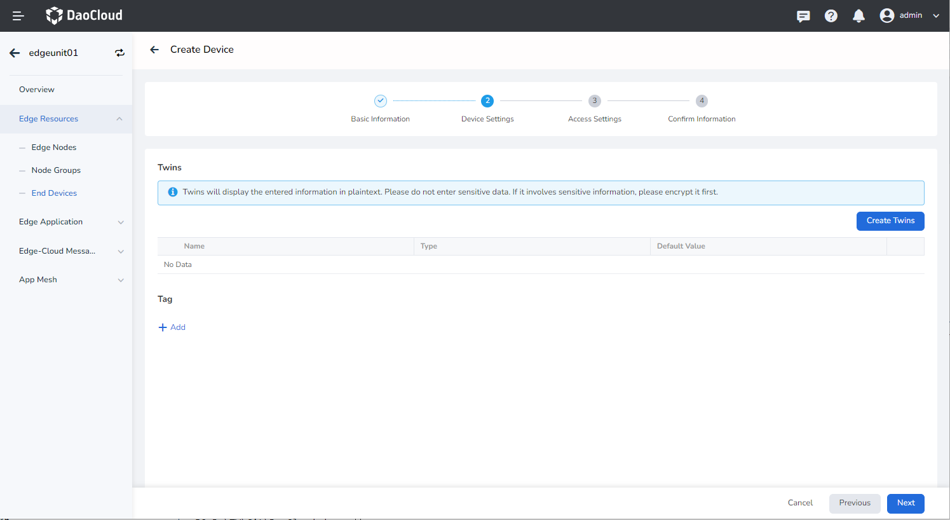Click the DaoCloud logo

pyautogui.click(x=84, y=15)
